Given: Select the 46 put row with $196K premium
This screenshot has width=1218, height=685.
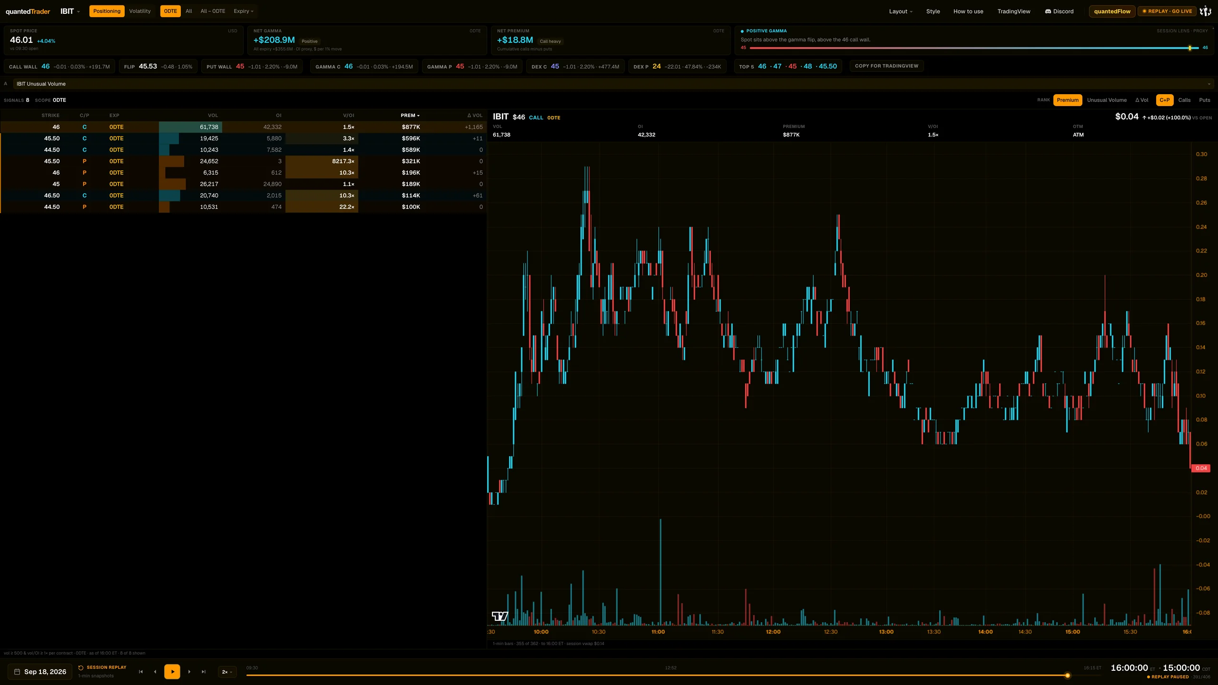Looking at the screenshot, I should pyautogui.click(x=243, y=173).
